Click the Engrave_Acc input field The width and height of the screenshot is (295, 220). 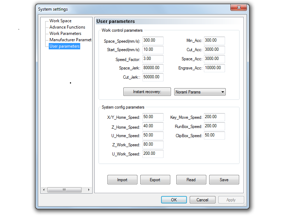coord(214,68)
